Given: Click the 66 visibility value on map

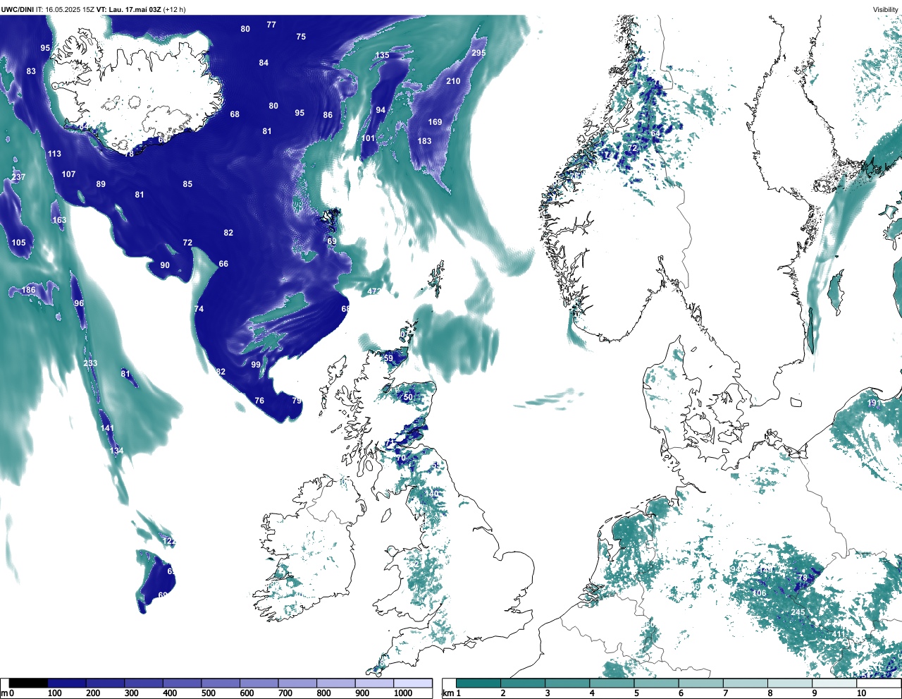Looking at the screenshot, I should 223,264.
